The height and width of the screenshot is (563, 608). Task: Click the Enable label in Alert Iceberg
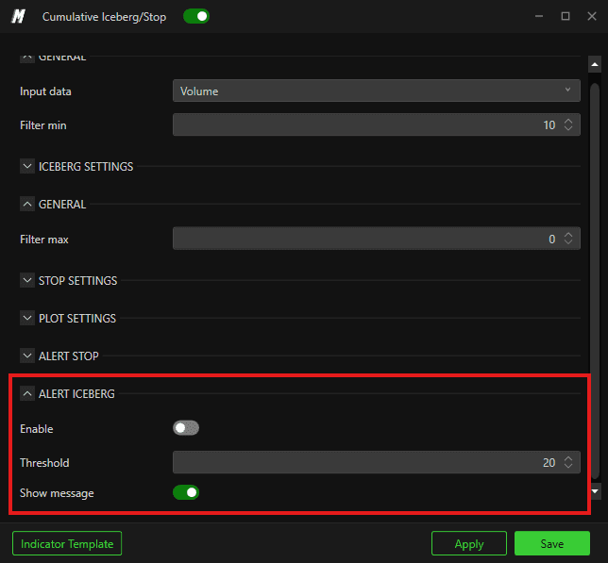click(x=37, y=429)
